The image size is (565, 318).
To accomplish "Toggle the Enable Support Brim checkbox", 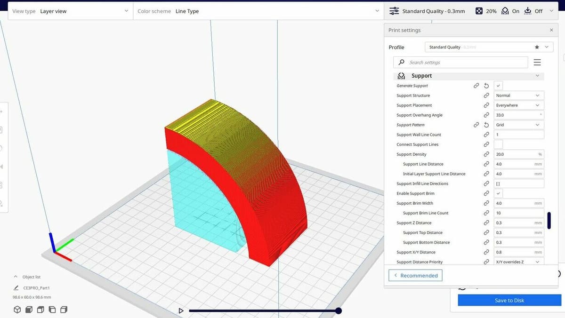I will [498, 193].
